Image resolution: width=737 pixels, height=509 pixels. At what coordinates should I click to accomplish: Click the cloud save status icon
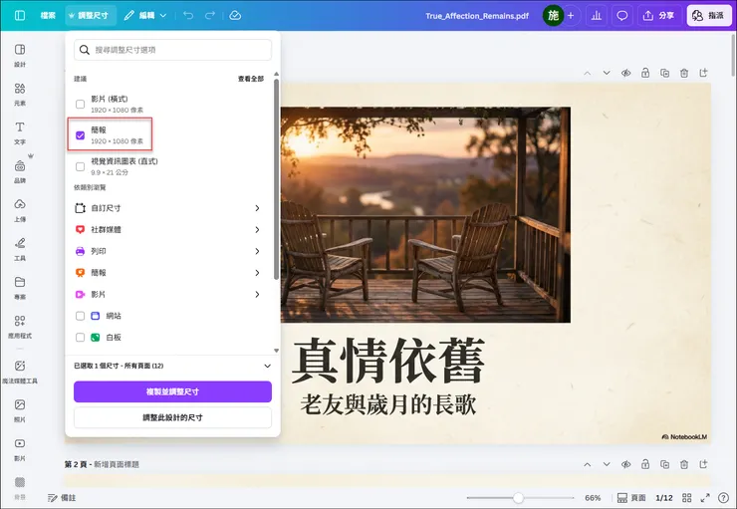pos(235,16)
